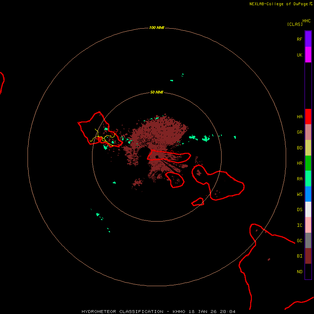Click the IC legend label

pos(299,225)
